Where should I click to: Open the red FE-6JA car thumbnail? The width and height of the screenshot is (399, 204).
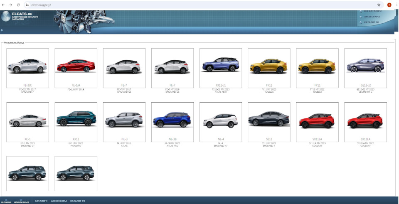[76, 68]
